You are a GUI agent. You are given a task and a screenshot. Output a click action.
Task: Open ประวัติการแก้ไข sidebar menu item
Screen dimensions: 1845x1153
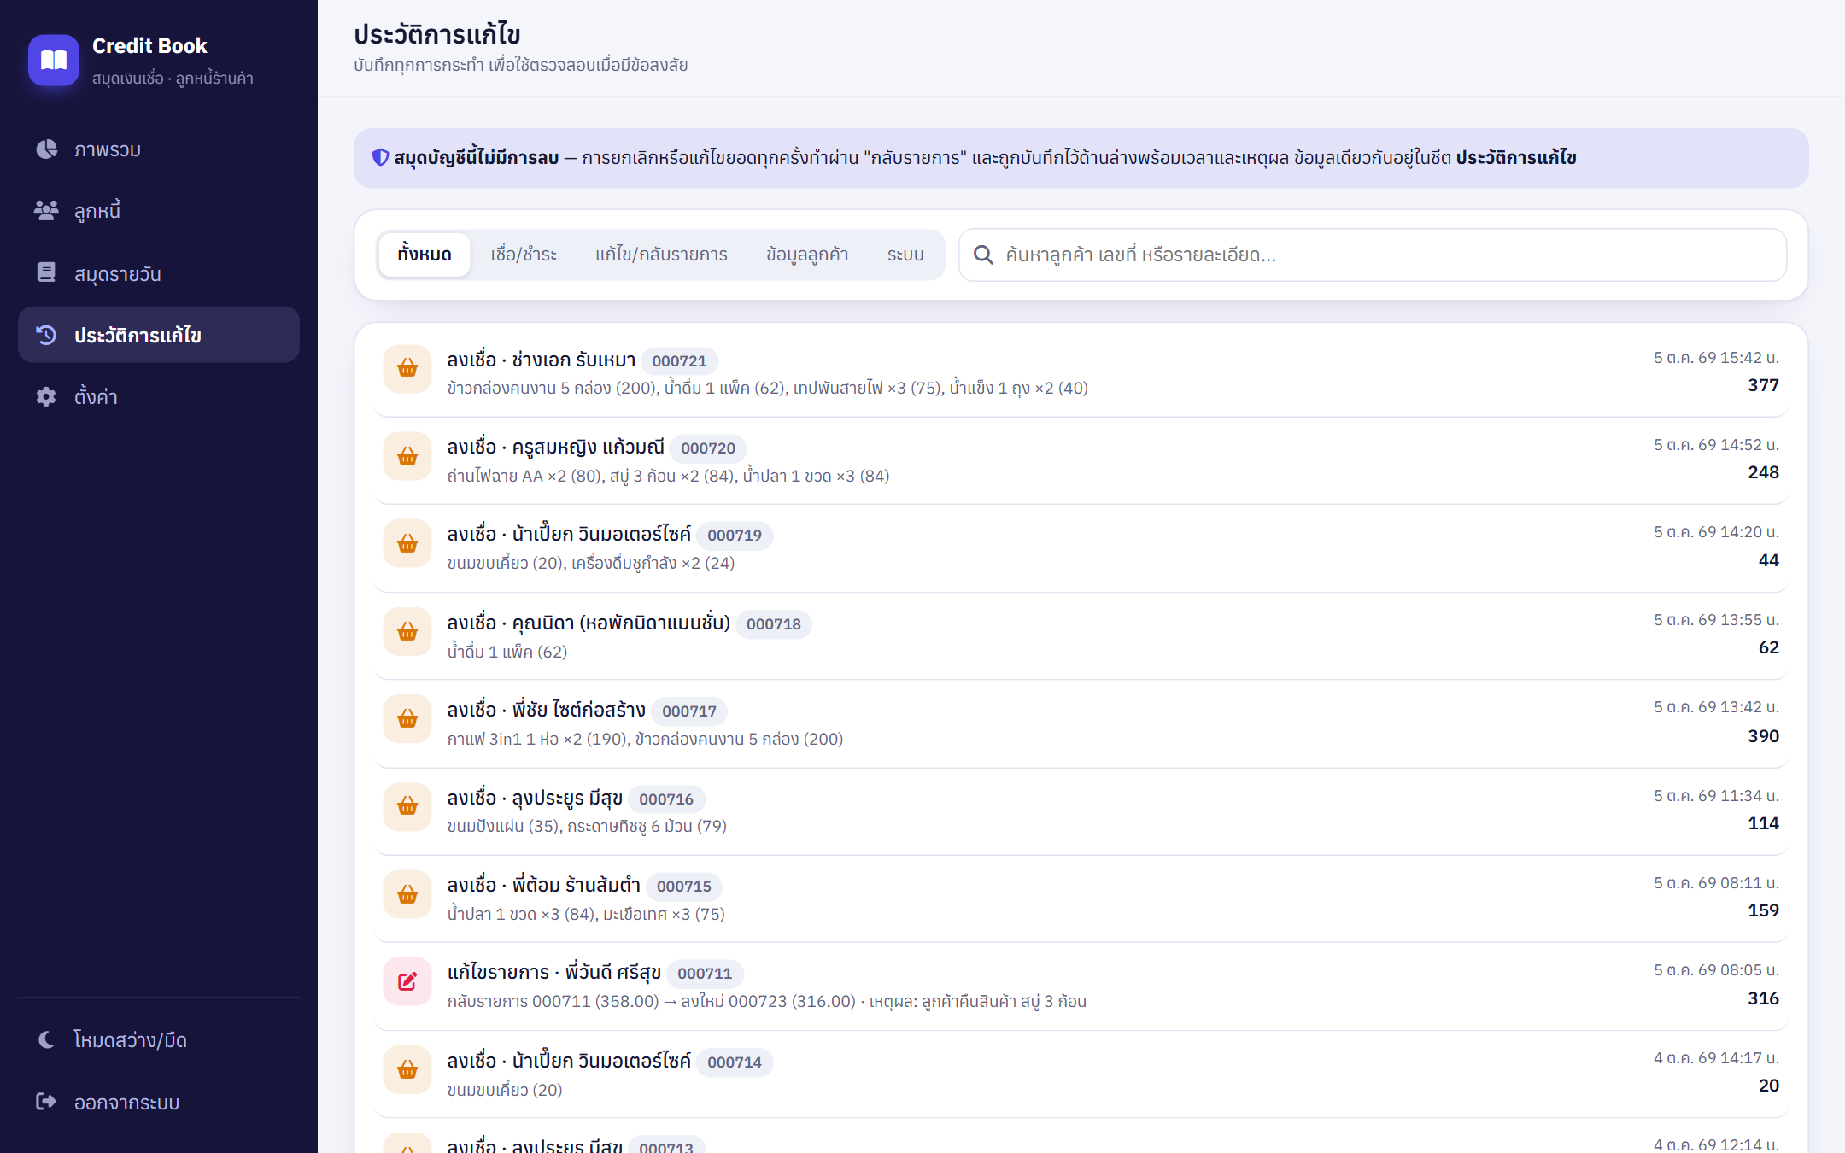pos(159,335)
